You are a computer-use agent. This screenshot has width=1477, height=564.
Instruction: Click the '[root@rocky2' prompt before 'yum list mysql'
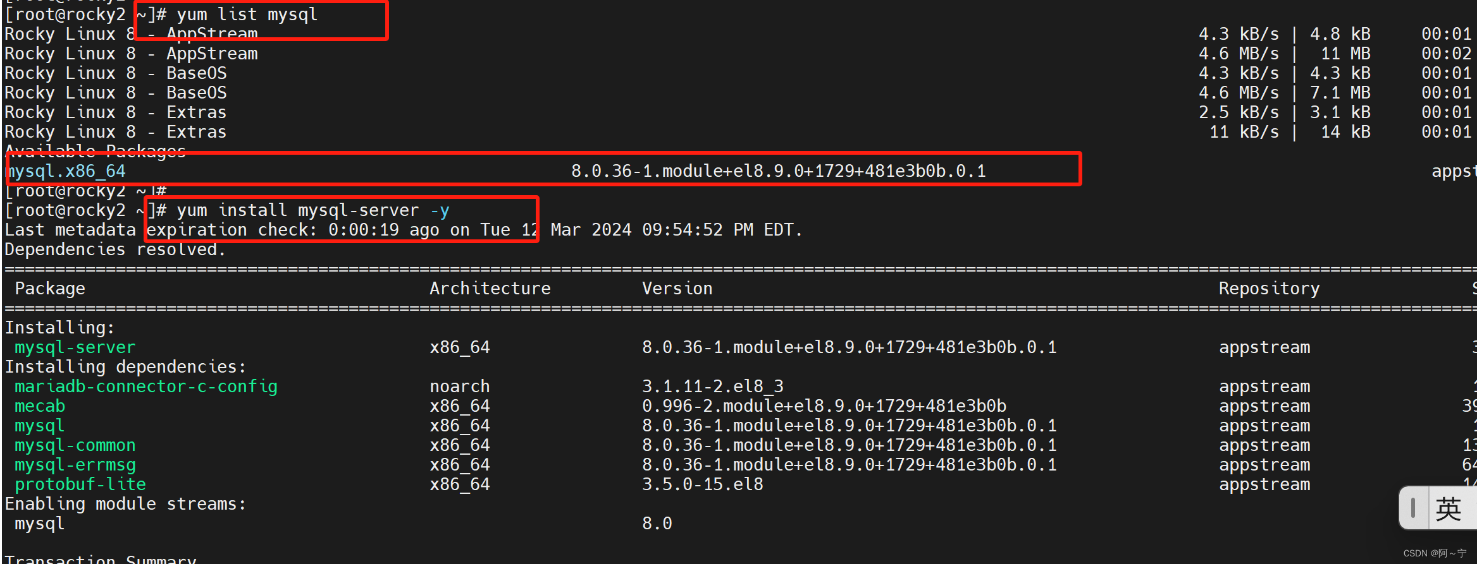pos(65,15)
